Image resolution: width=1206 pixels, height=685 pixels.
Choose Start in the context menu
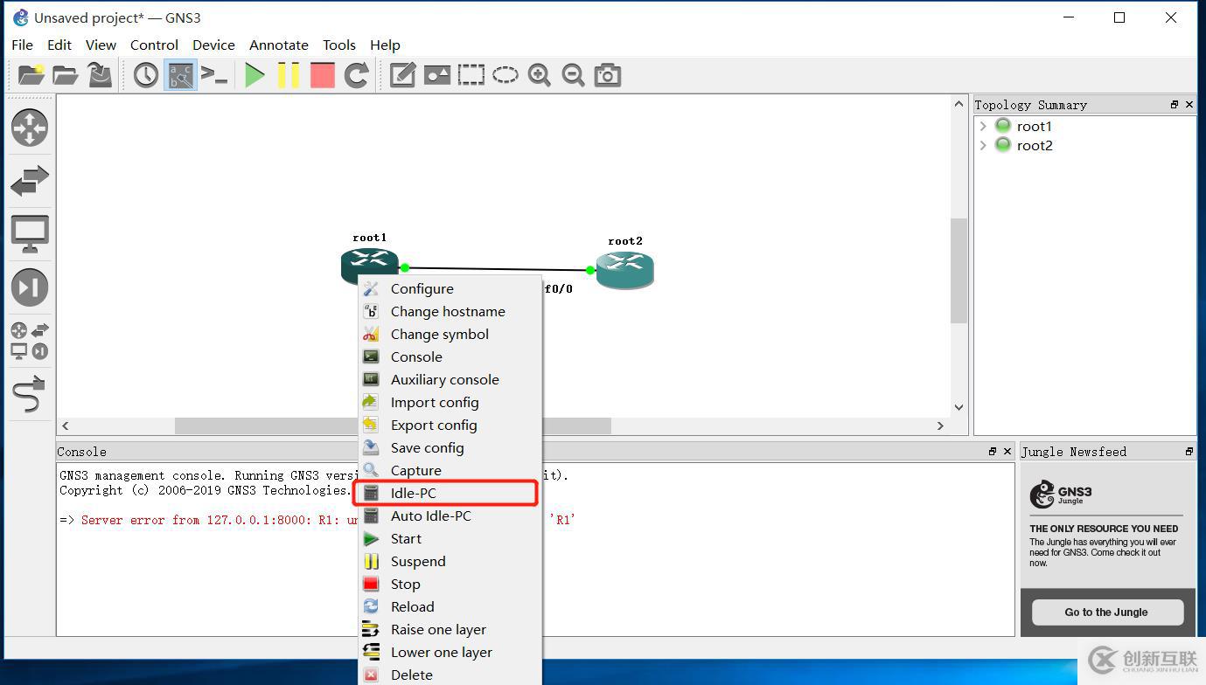click(x=450, y=538)
